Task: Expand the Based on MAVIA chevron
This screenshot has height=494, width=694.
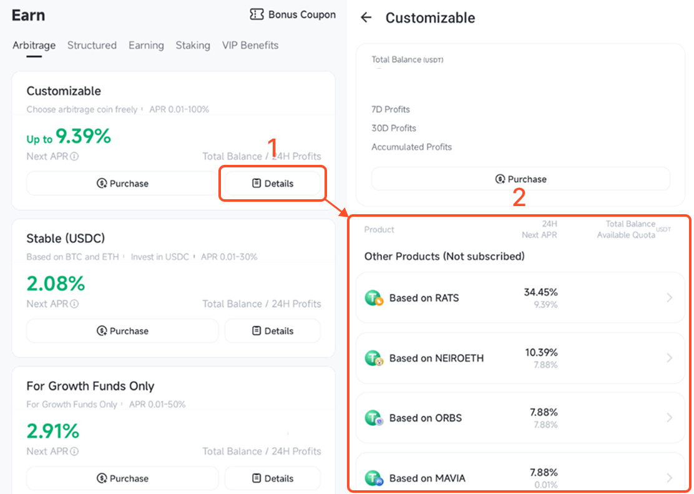Action: [669, 478]
